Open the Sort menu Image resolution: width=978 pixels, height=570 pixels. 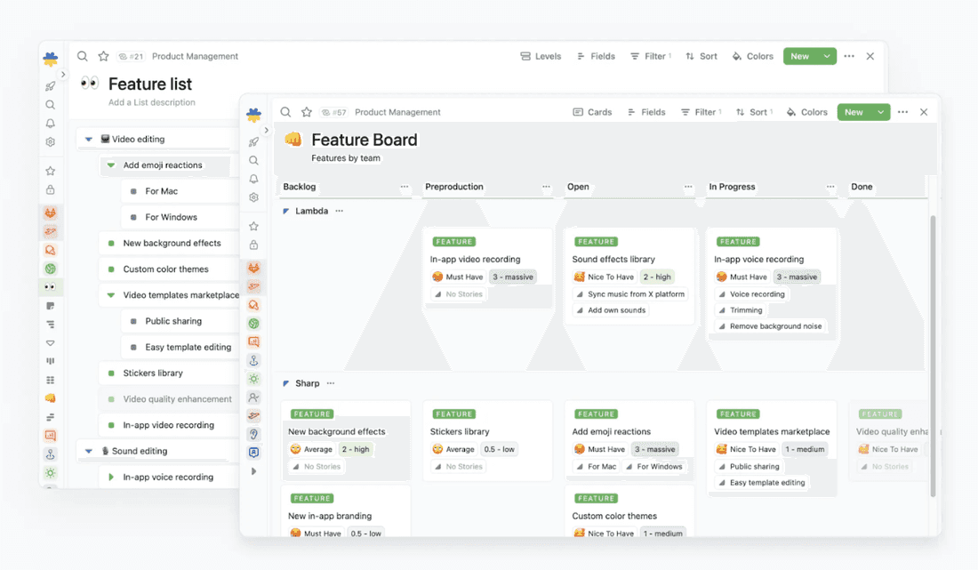click(x=753, y=112)
